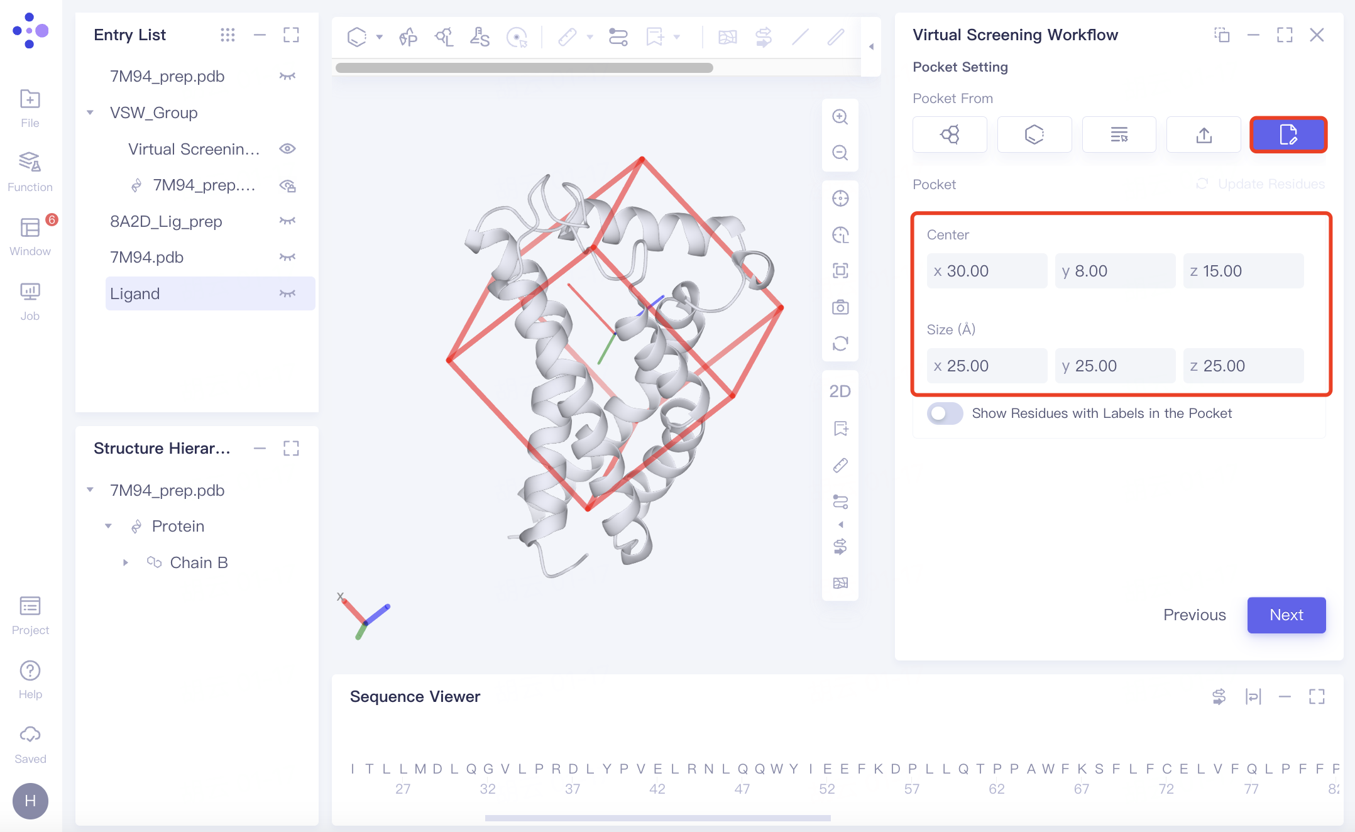The height and width of the screenshot is (832, 1355).
Task: Choose pocket from upload file icon
Action: [1204, 134]
